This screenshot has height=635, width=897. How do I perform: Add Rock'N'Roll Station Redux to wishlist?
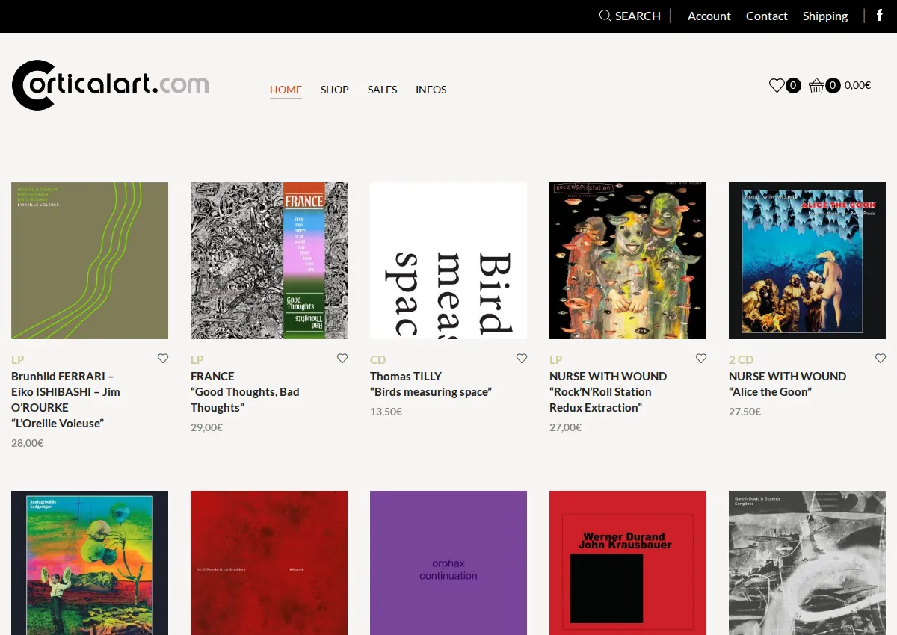[x=701, y=359]
